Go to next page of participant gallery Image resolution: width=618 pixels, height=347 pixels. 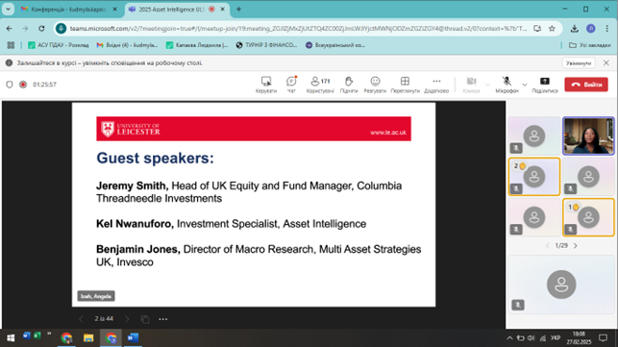576,246
